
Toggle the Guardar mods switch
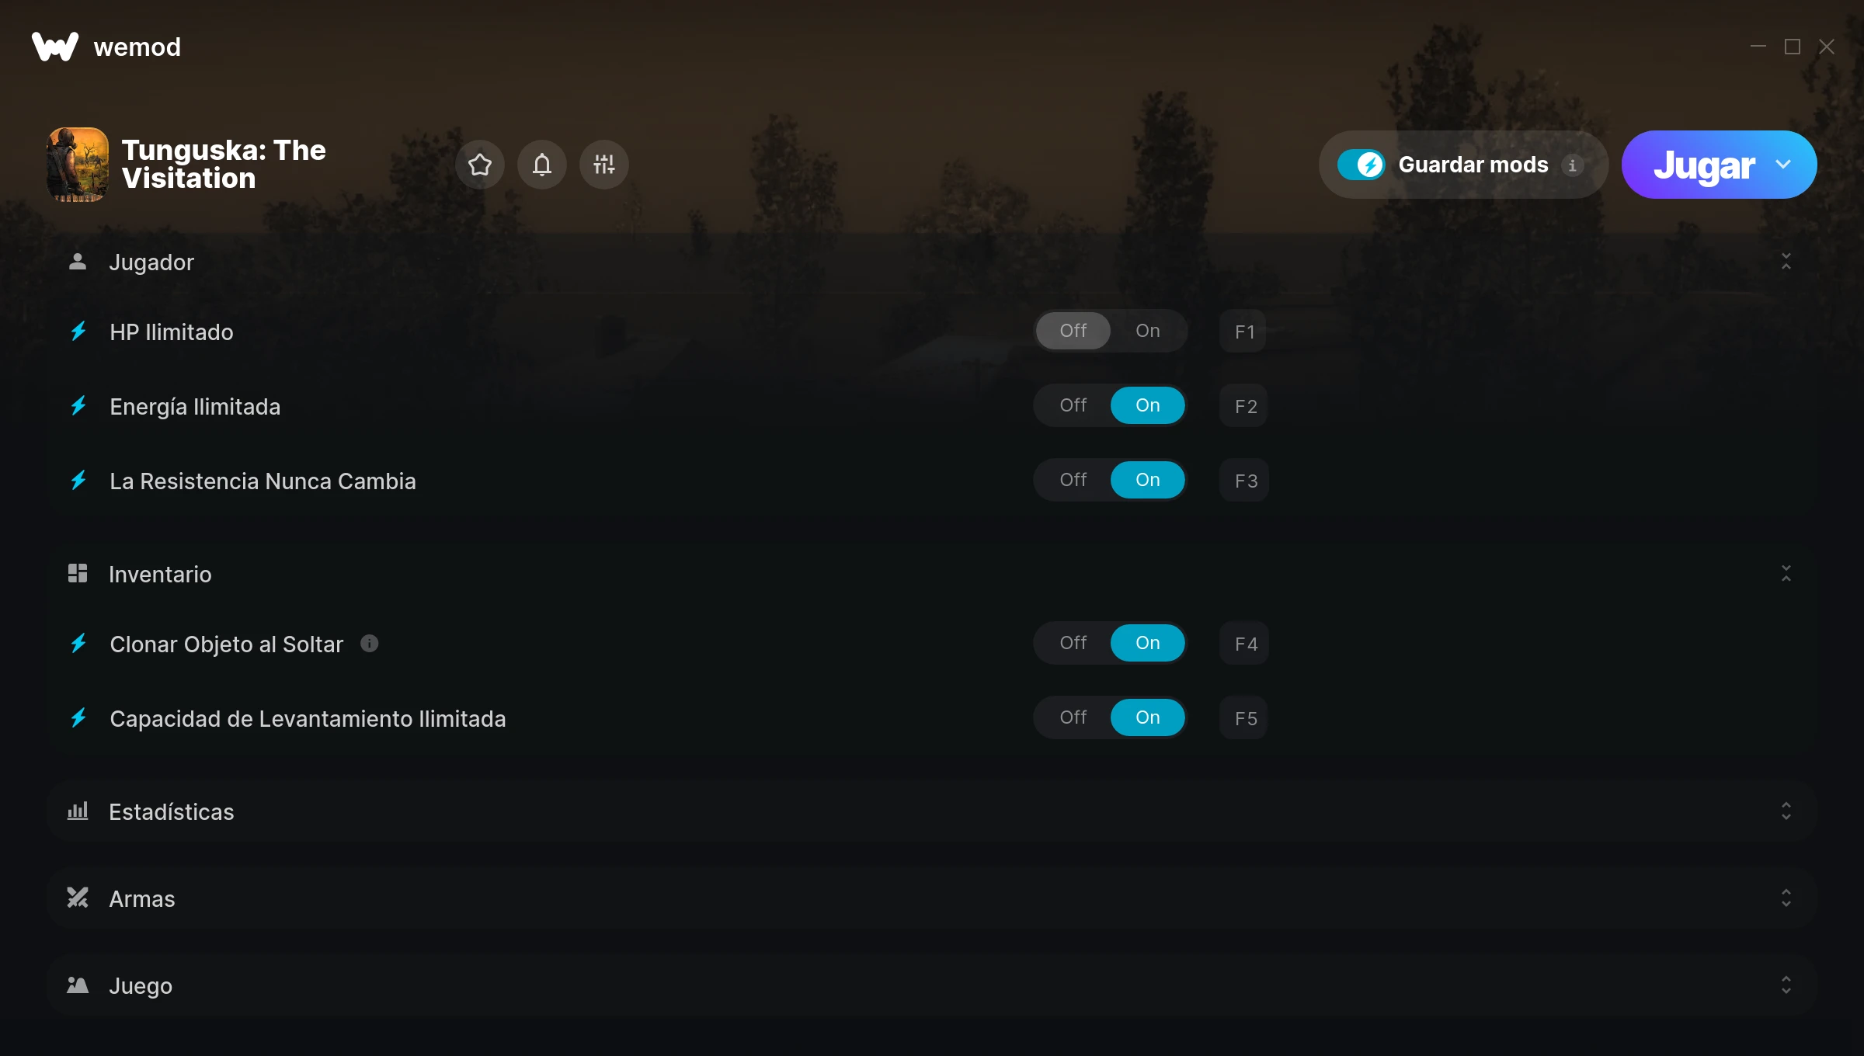click(x=1361, y=165)
